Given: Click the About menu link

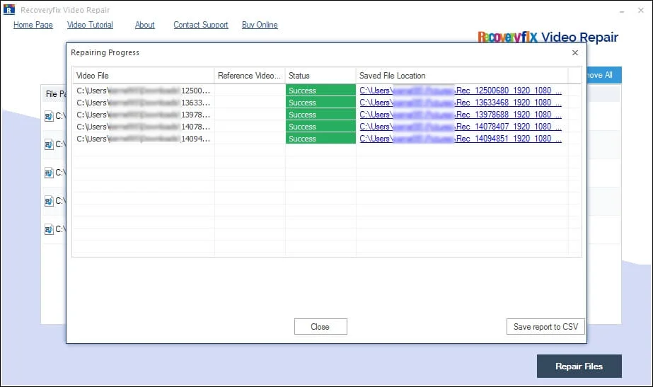Looking at the screenshot, I should point(144,25).
